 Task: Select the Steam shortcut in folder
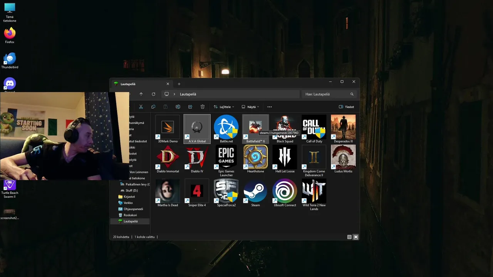[255, 193]
